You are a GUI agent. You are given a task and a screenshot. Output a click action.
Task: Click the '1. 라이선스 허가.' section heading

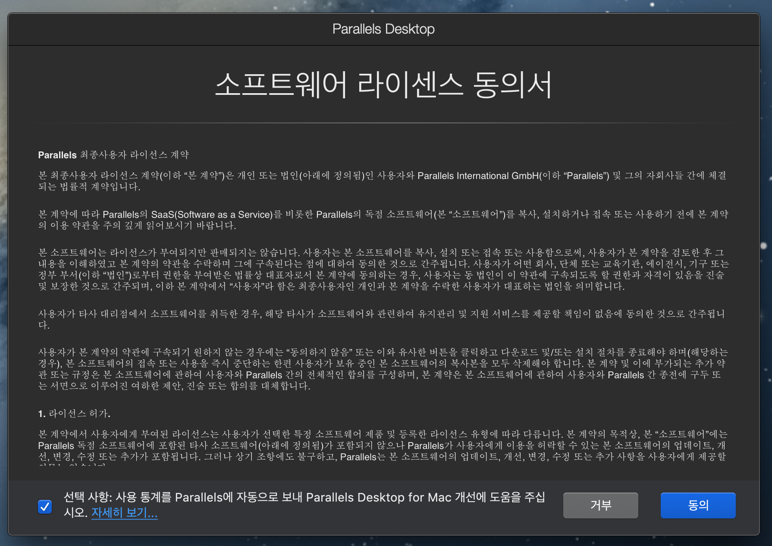coord(74,414)
